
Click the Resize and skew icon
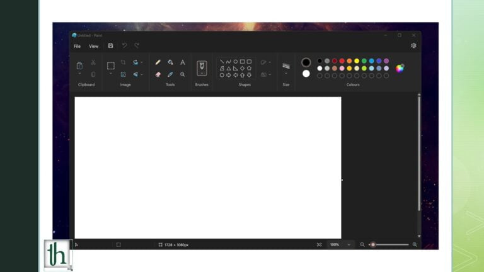[123, 74]
